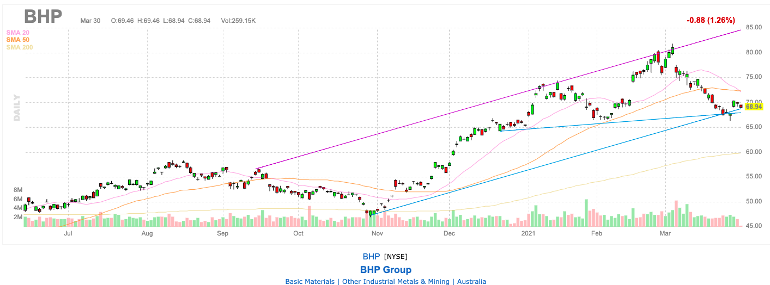The image size is (770, 285).
Task: Click the 45.00 price axis label
Action: (x=754, y=226)
